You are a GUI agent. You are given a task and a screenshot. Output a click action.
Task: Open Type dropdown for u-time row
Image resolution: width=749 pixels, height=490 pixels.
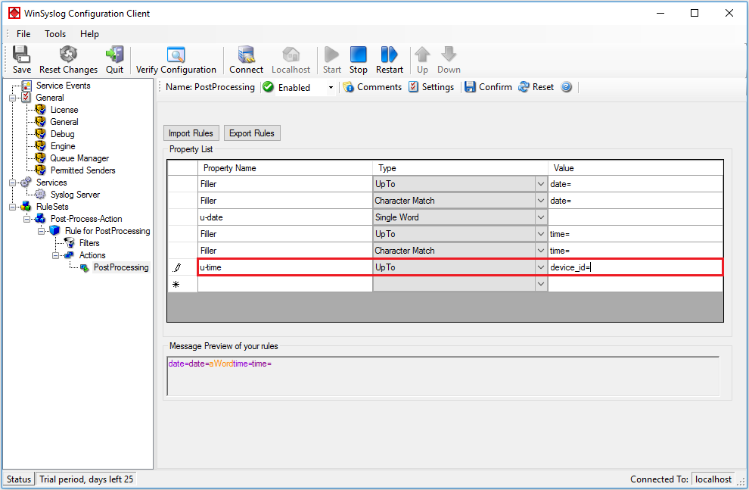pyautogui.click(x=540, y=267)
